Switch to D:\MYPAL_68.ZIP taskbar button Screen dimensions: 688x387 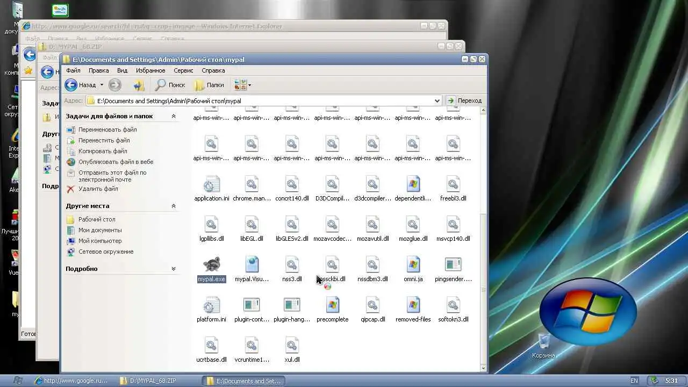(x=158, y=381)
